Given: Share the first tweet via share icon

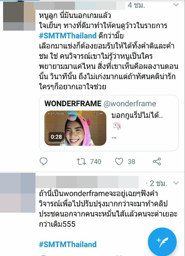Looking at the screenshot, I should [x=157, y=162].
